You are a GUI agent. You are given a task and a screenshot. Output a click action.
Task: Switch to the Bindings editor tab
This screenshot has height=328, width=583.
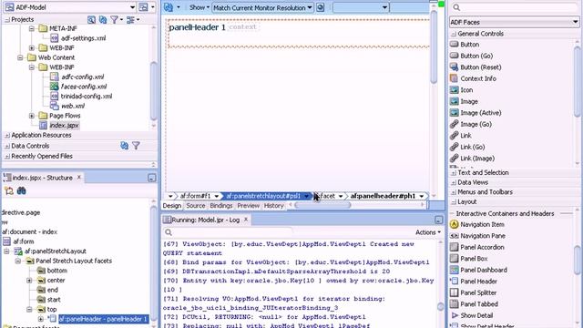(x=220, y=206)
